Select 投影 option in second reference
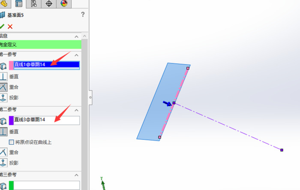 tap(3, 163)
